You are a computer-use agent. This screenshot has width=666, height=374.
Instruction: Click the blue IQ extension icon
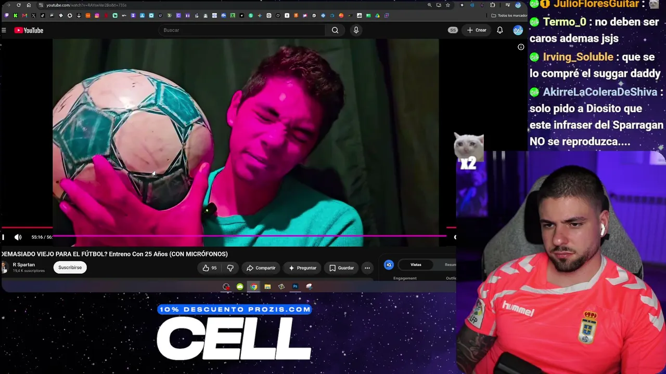389,265
